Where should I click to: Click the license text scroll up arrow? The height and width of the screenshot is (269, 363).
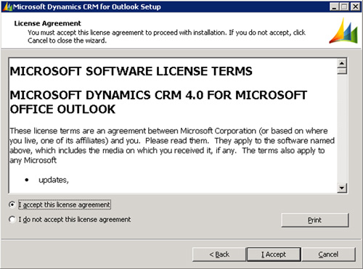coord(342,63)
